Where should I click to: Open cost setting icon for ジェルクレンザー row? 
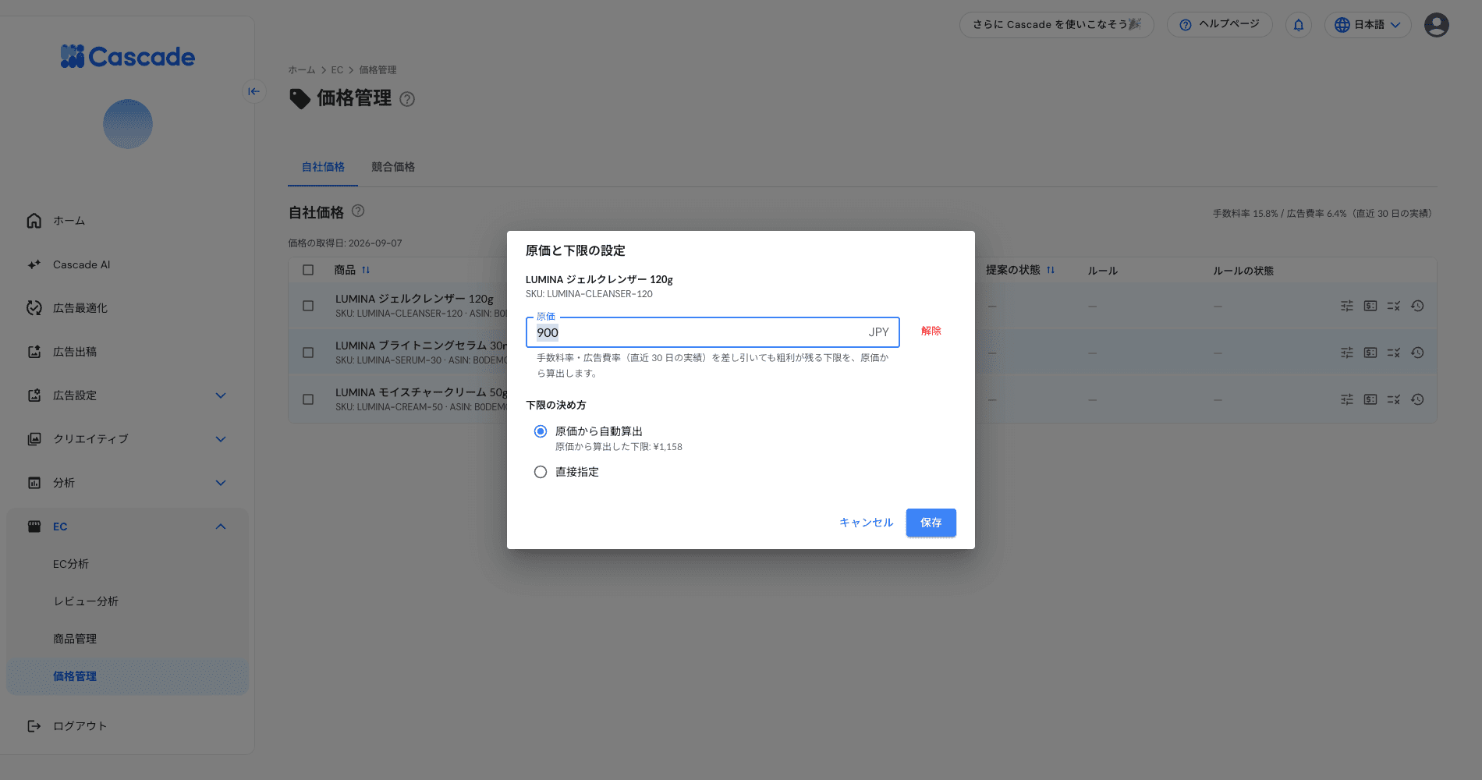[1370, 306]
